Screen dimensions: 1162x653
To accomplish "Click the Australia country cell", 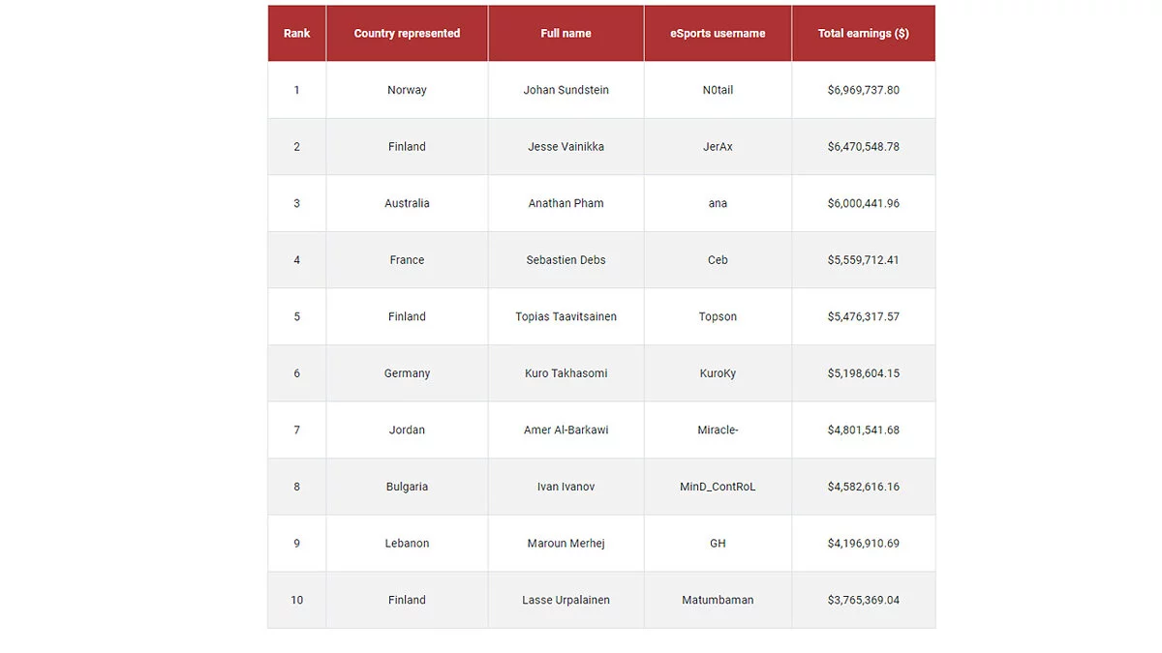I will click(407, 203).
